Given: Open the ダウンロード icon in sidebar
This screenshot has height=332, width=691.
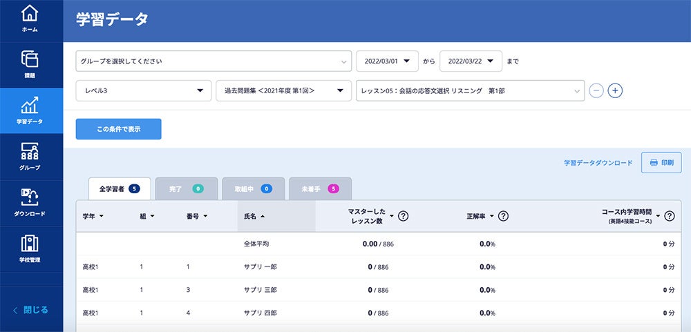Looking at the screenshot, I should pos(30,197).
